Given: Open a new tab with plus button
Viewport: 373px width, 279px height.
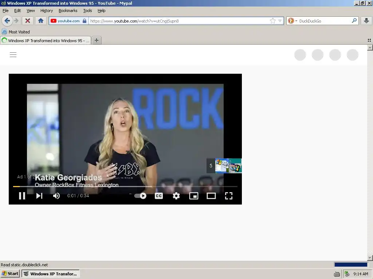Looking at the screenshot, I should tap(96, 40).
